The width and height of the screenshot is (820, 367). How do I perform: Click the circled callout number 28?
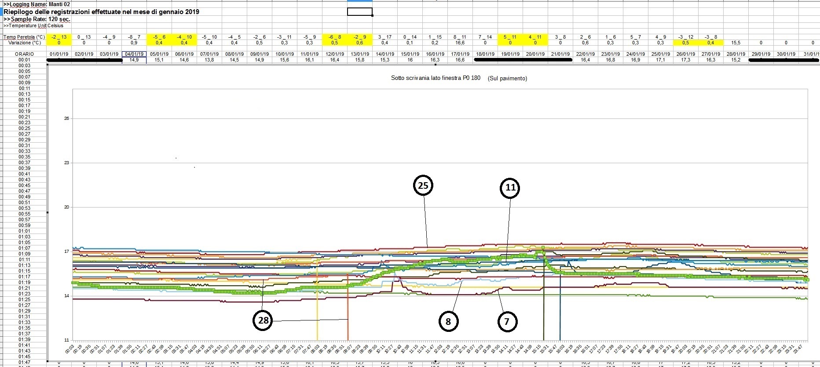263,320
